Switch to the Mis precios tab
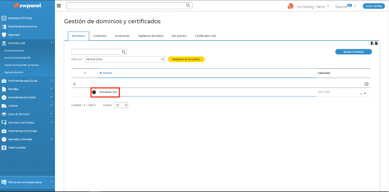Screen dimensions: 389x192 pos(179,36)
